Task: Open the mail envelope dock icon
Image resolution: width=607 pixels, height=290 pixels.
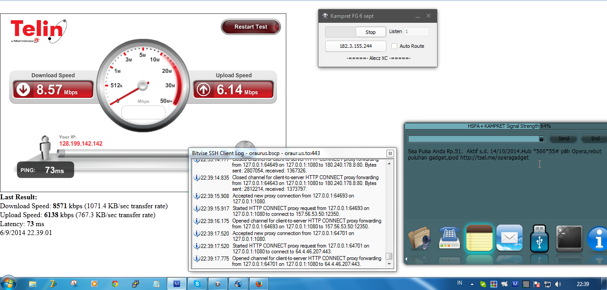Action: pyautogui.click(x=509, y=238)
